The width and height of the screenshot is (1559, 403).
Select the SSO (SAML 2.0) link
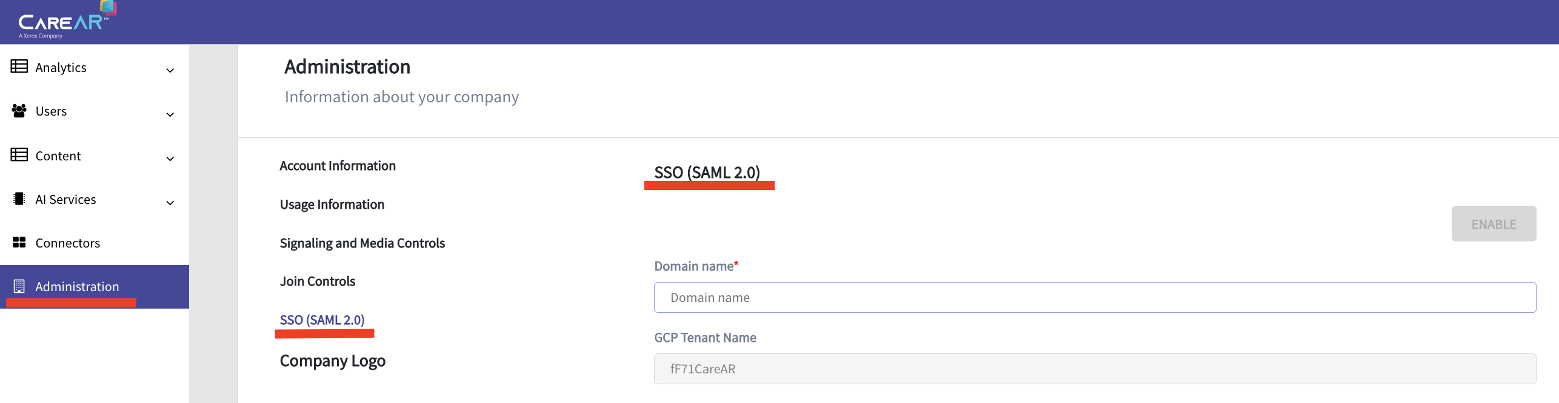[x=322, y=320]
